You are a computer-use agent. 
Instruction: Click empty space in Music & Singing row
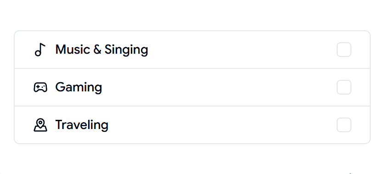(243, 50)
